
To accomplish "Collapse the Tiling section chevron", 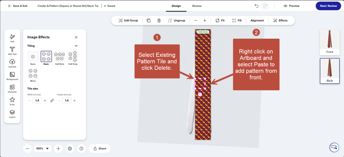I will pyautogui.click(x=76, y=46).
